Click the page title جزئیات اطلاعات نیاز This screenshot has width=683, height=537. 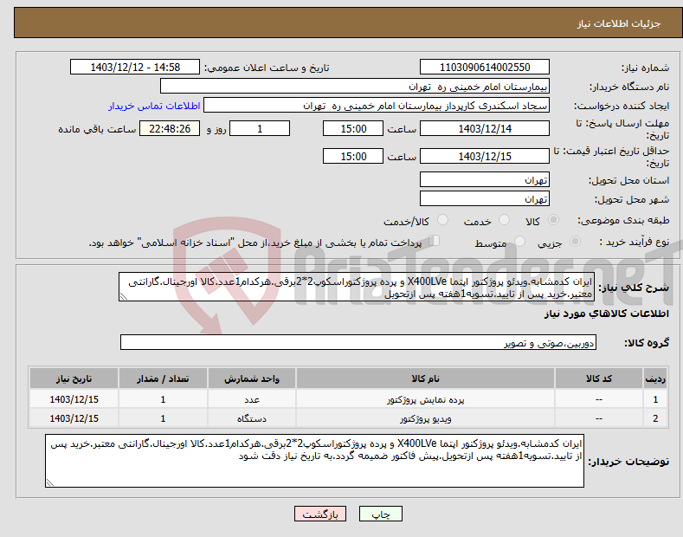(619, 23)
